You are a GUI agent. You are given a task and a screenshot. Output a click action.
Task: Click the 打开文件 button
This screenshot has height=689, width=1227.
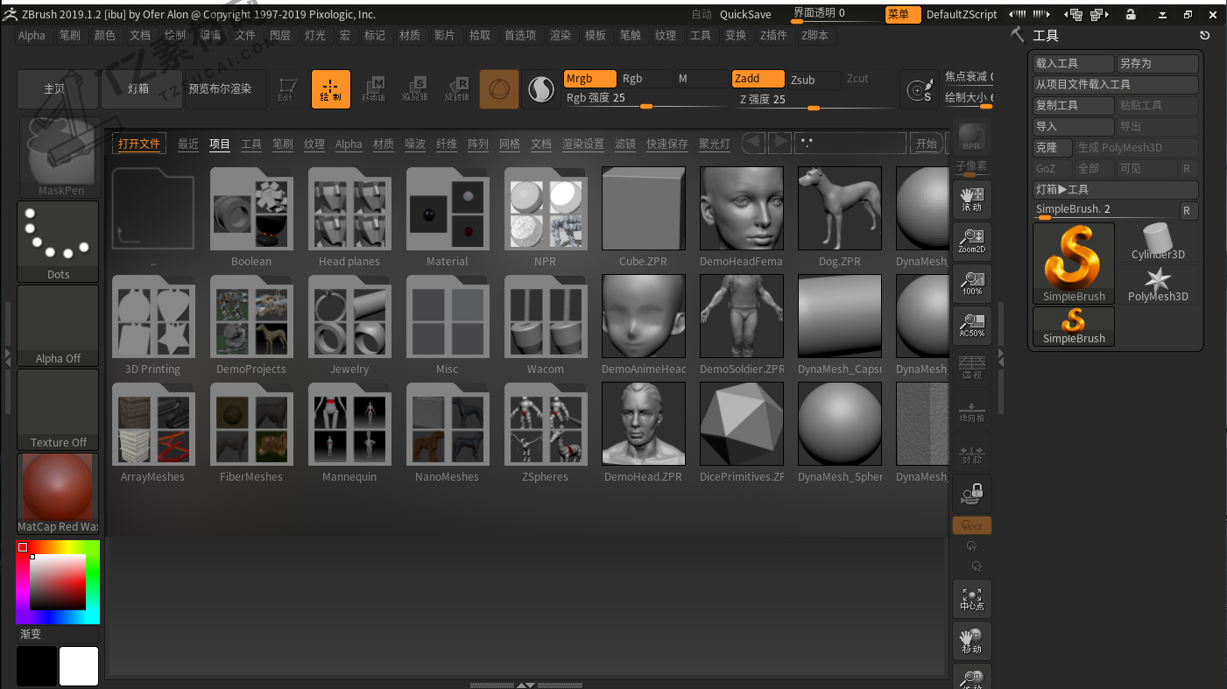[139, 144]
